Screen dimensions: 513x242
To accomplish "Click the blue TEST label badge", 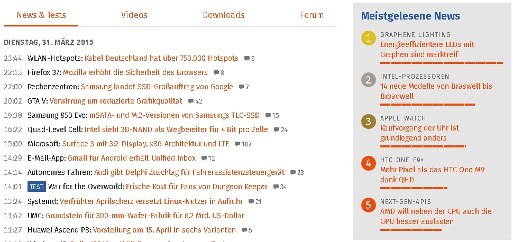I will pos(36,187).
